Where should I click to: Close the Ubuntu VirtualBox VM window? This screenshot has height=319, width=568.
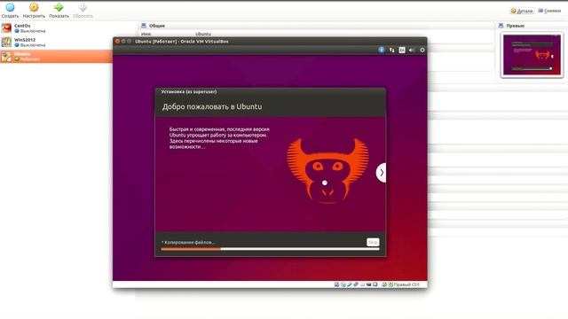click(117, 42)
